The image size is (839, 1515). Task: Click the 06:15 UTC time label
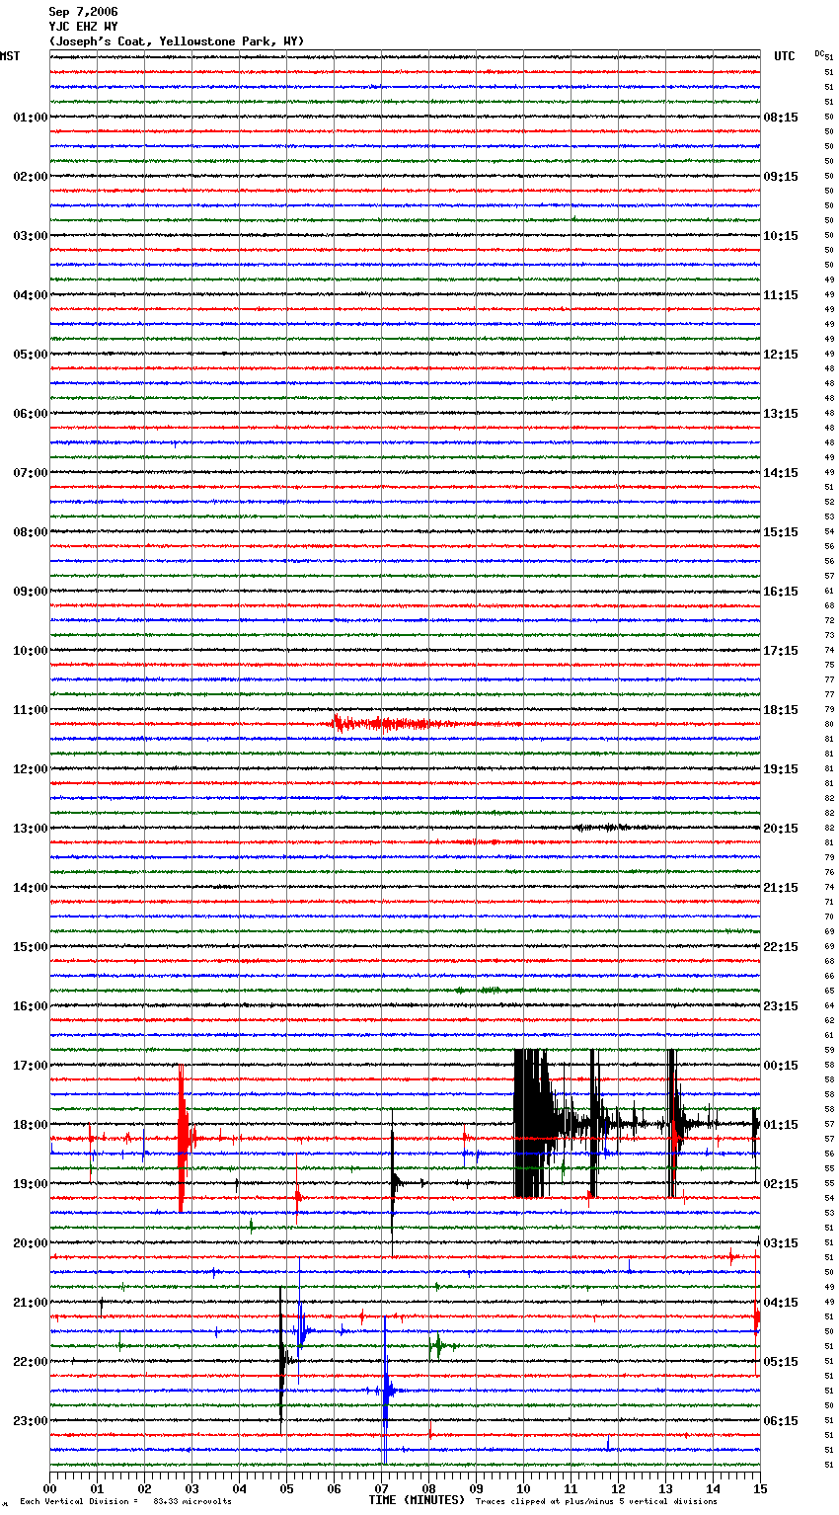click(x=781, y=1421)
